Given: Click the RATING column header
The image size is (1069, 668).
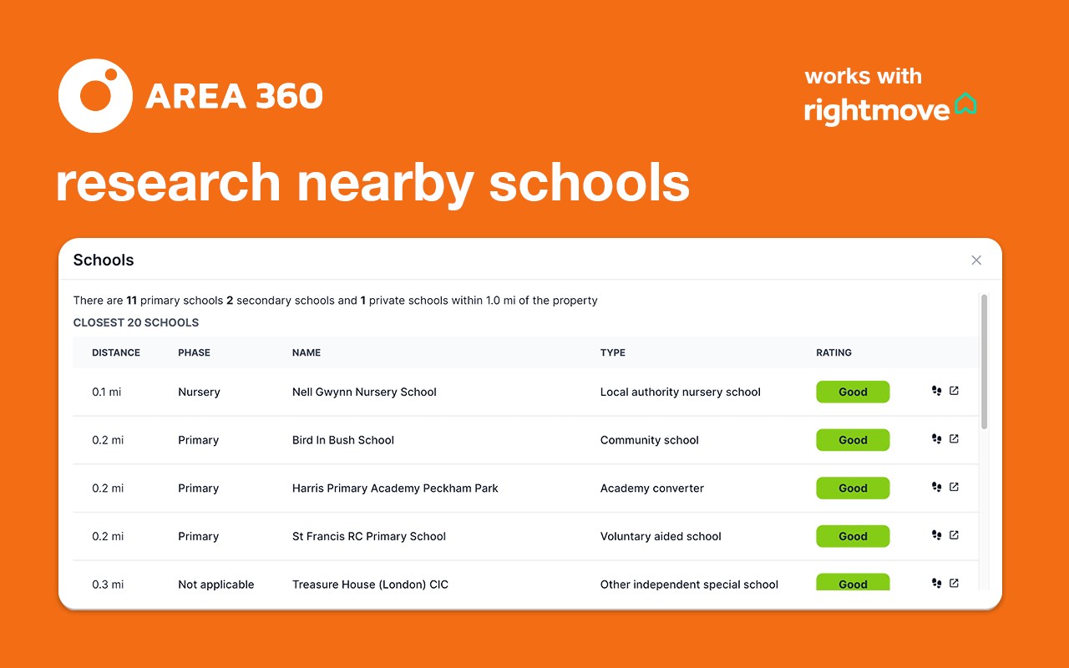Looking at the screenshot, I should (833, 352).
